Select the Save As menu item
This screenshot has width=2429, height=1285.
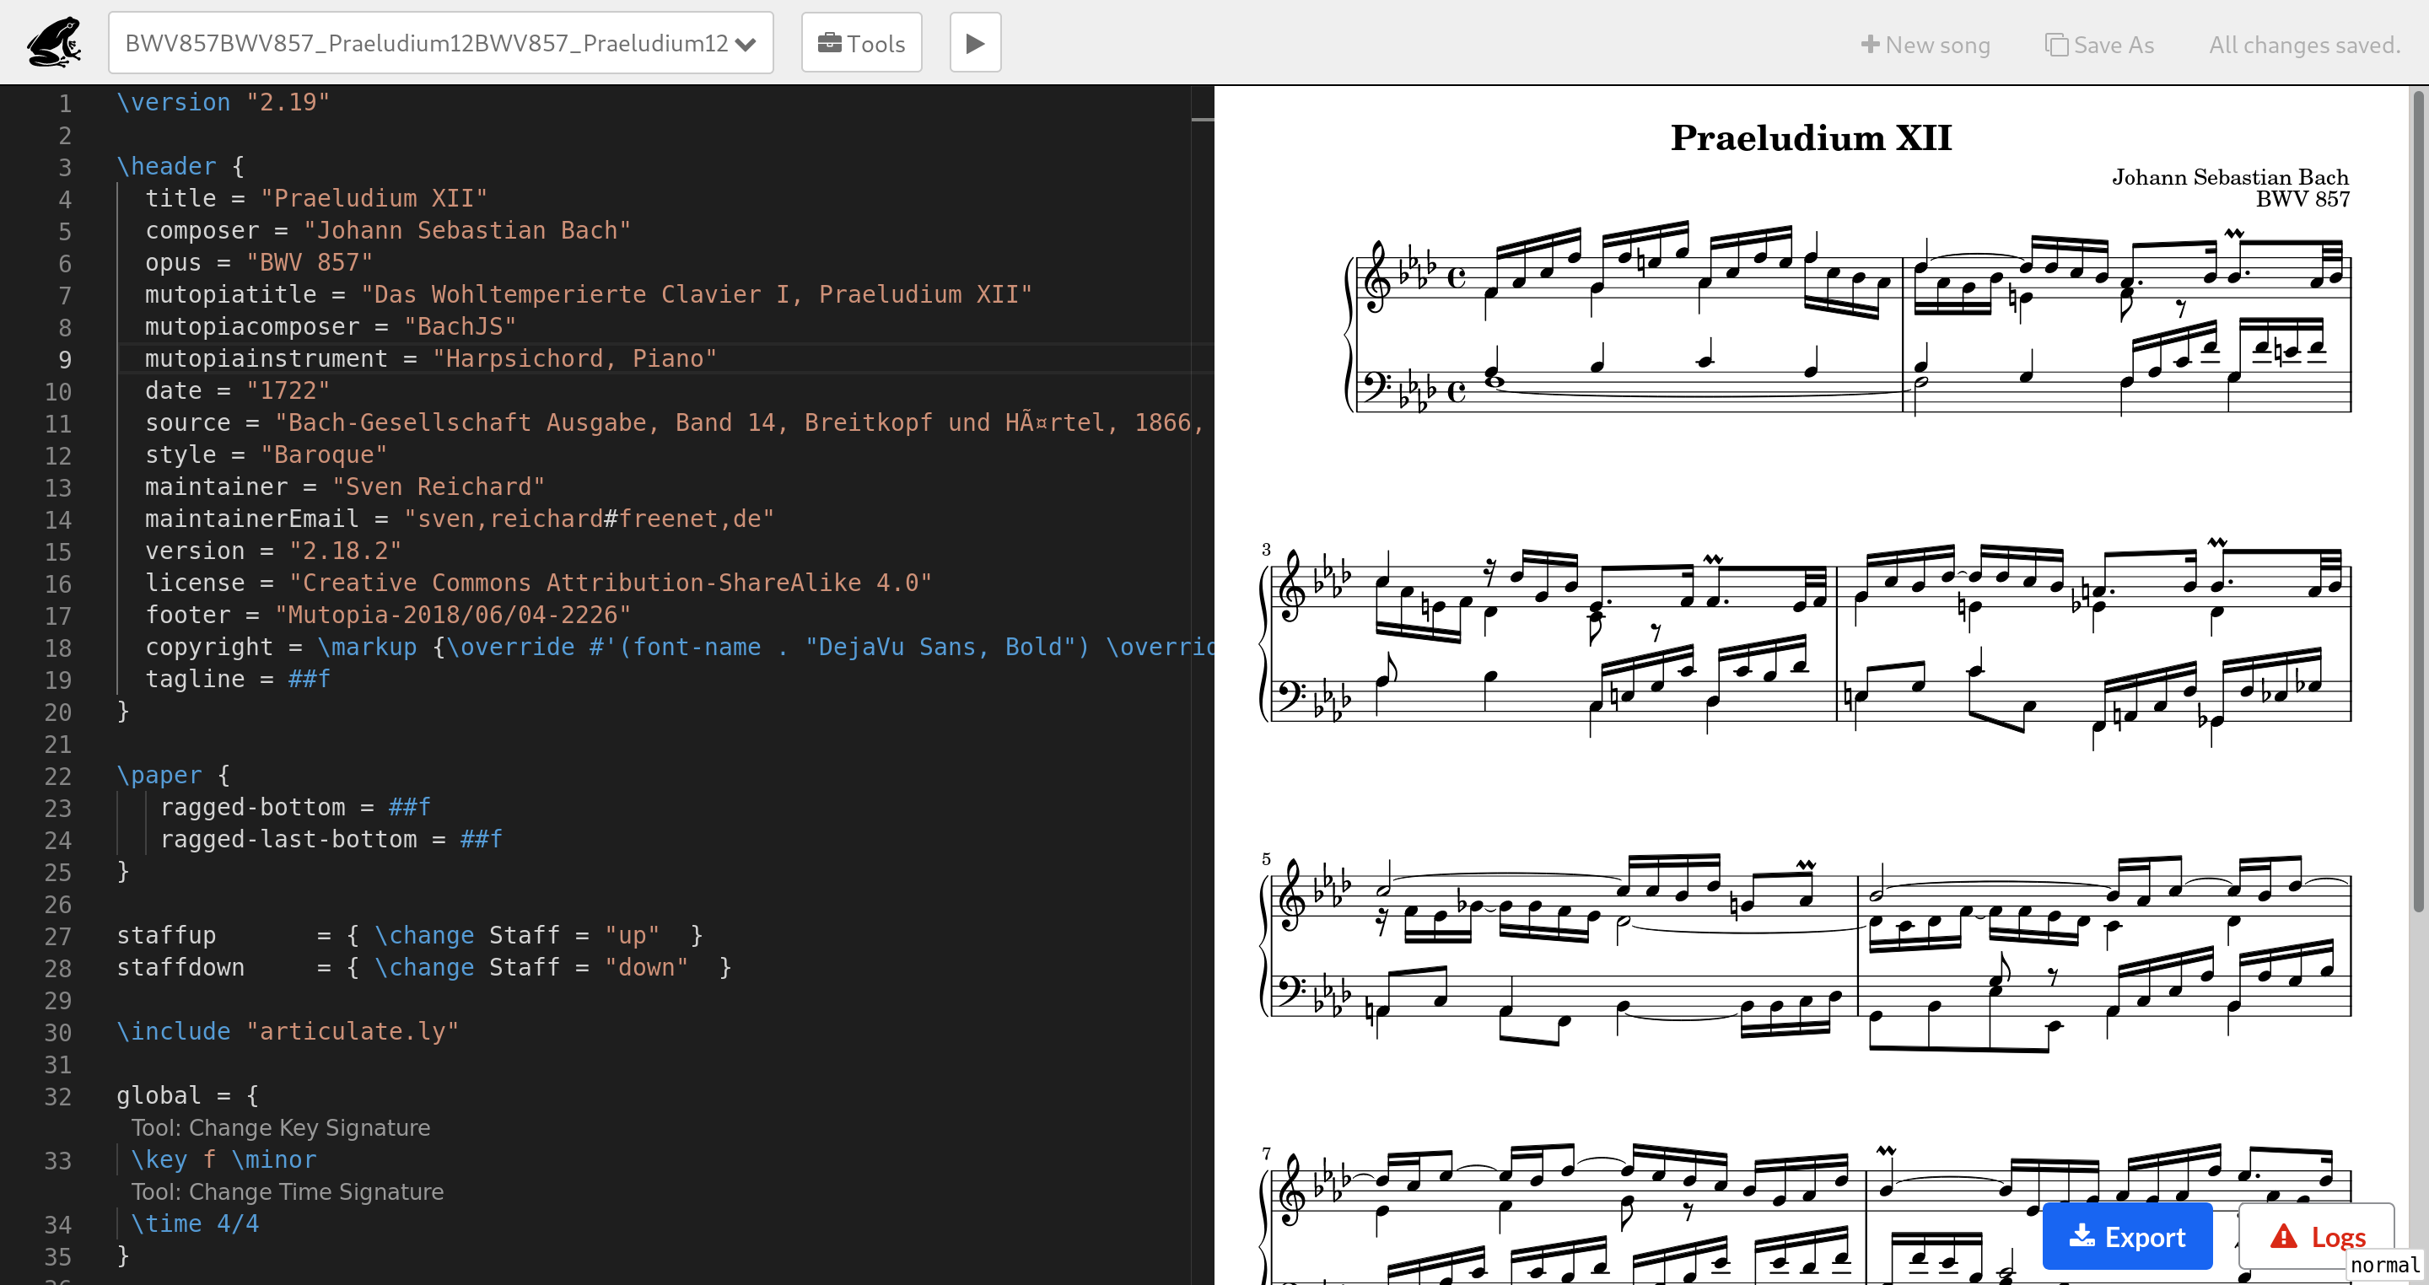2101,43
